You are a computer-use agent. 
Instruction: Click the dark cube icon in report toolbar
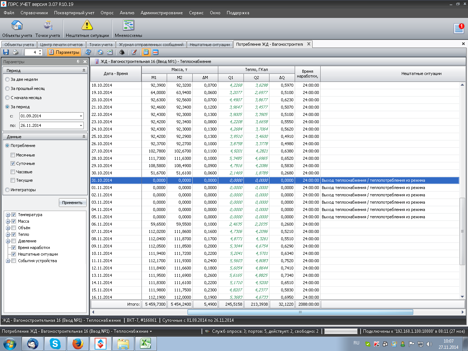[122, 52]
